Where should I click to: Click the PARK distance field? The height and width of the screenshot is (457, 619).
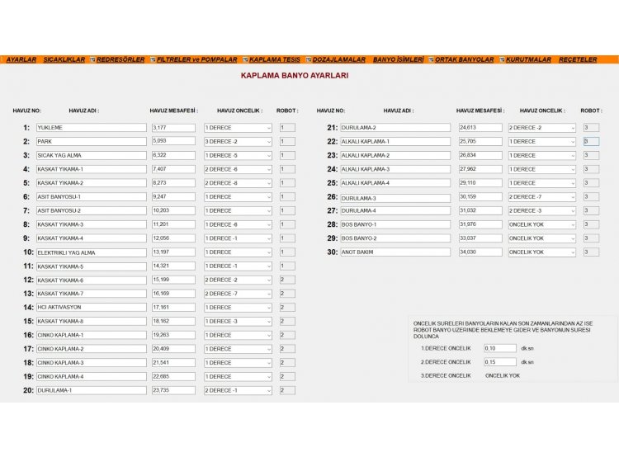(173, 141)
